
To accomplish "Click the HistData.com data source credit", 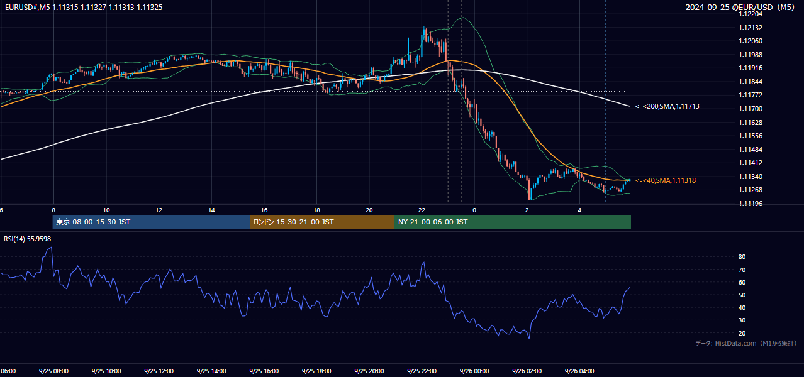I will pyautogui.click(x=746, y=343).
